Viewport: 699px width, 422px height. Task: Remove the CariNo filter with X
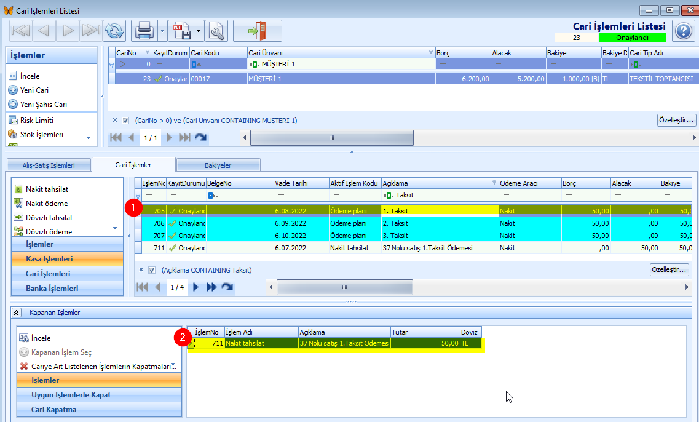(x=114, y=120)
